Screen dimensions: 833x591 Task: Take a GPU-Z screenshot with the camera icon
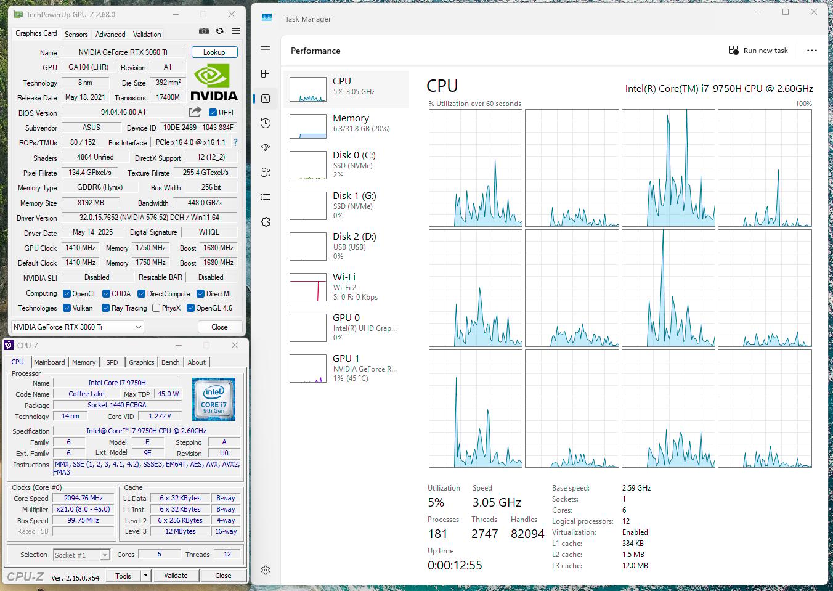[x=204, y=31]
